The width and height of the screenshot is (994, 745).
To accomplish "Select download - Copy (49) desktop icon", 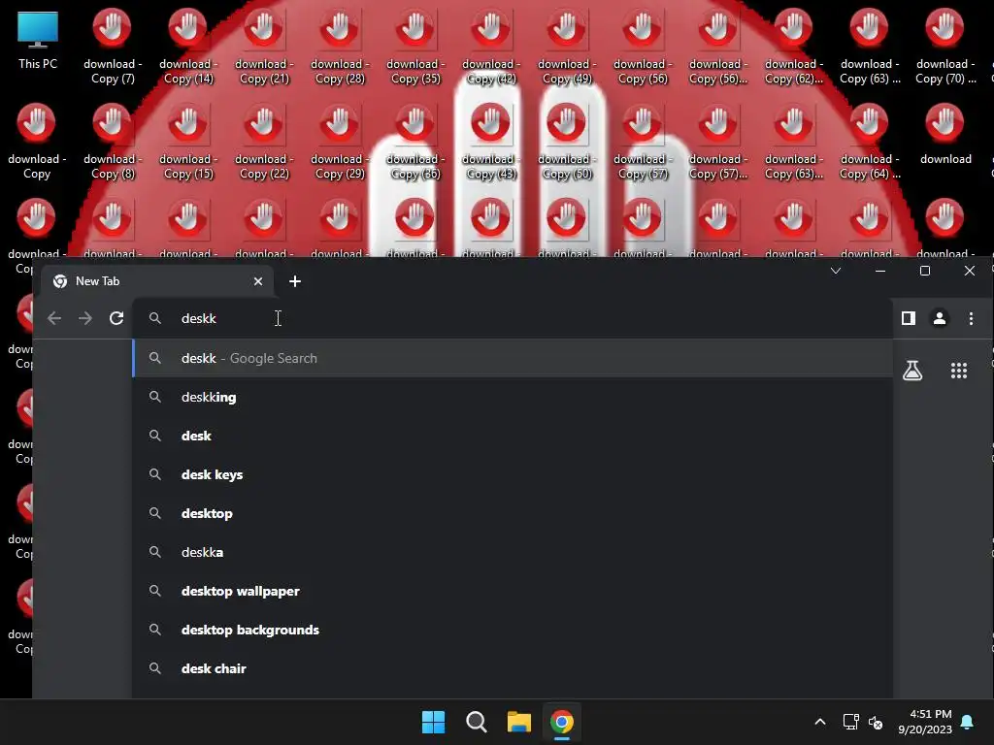I will (x=567, y=47).
